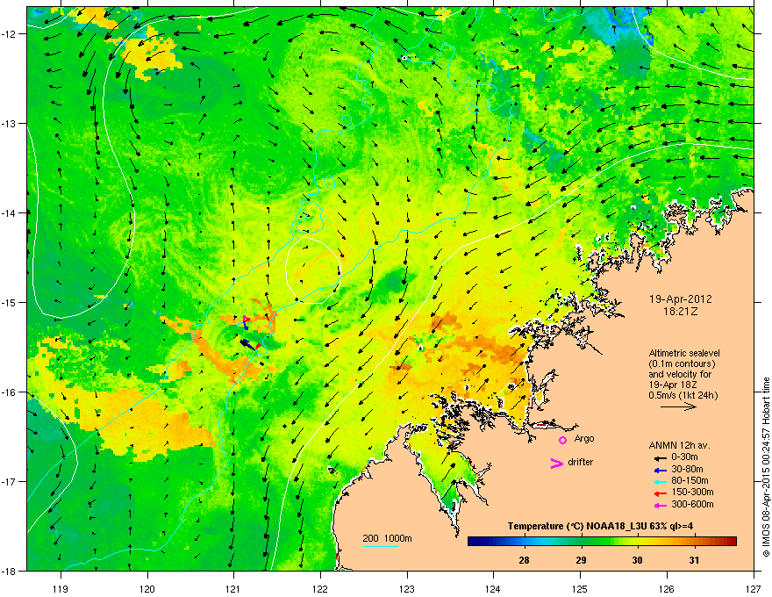Click the magenta Argo circle symbol
772x597 pixels.
[562, 440]
